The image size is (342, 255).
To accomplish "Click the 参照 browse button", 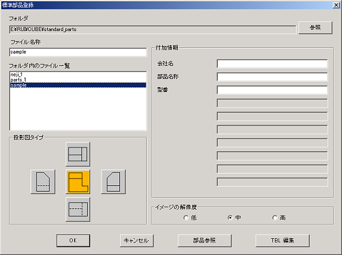I will (315, 27).
